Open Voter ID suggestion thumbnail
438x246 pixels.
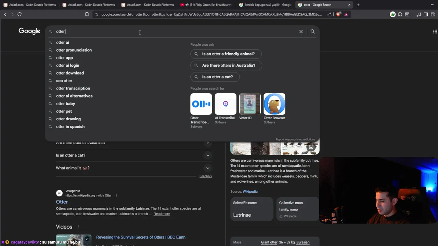[250, 104]
